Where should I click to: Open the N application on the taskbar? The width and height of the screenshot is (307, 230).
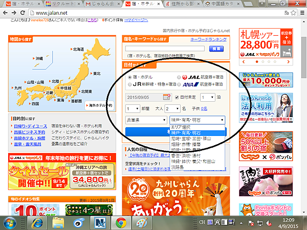[x=100, y=223]
